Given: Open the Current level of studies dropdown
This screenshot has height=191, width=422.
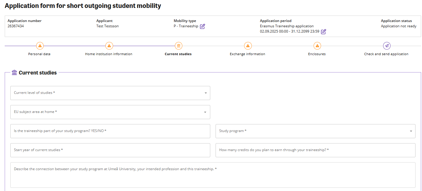Looking at the screenshot, I should click(x=110, y=93).
